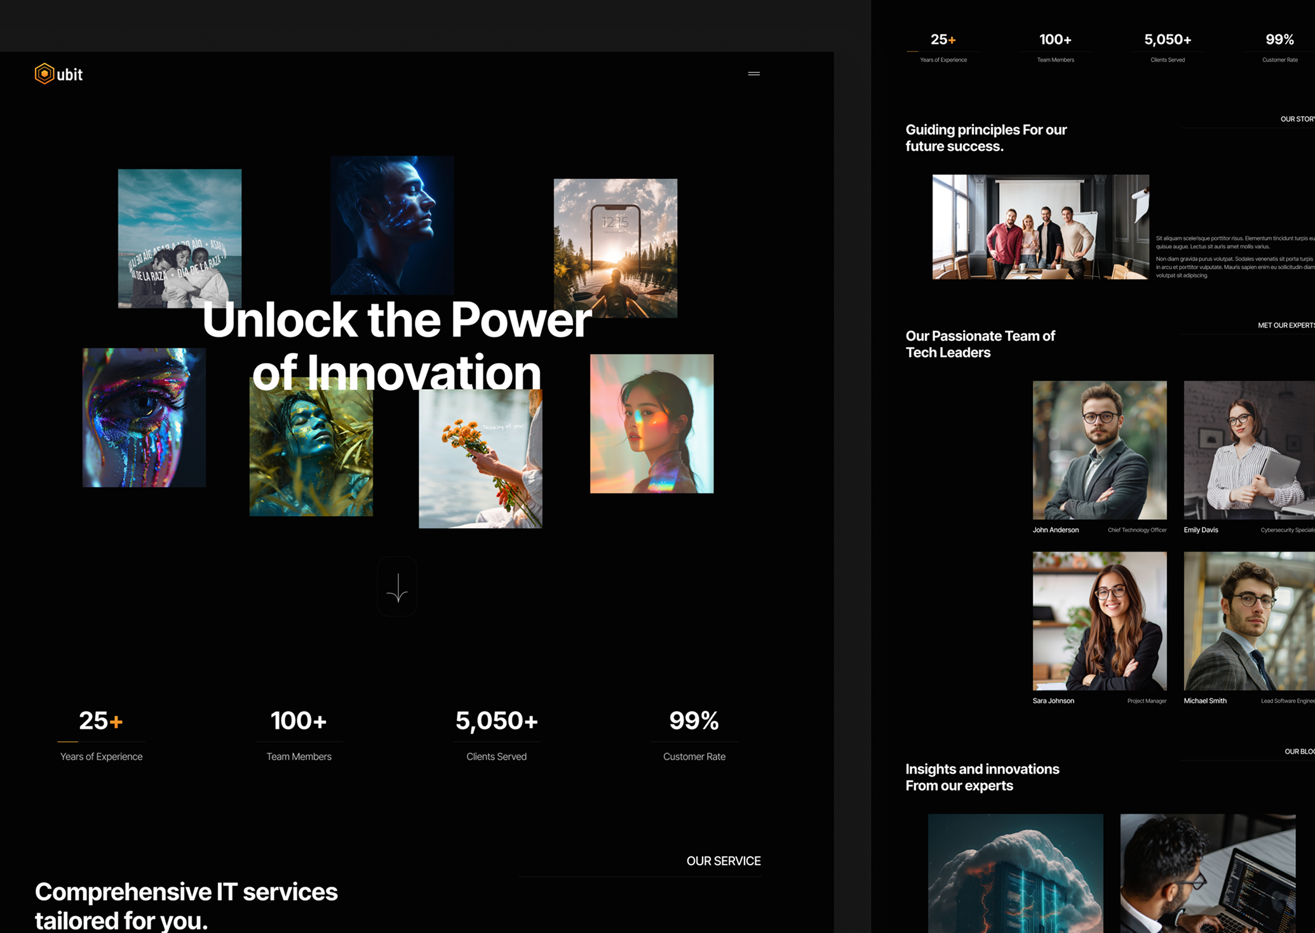Click the OUR SERVICE section link
This screenshot has width=1315, height=933.
click(723, 861)
